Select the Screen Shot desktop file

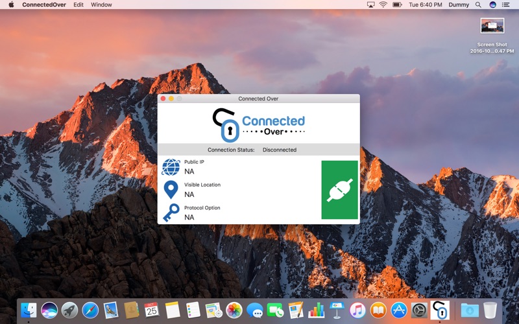pos(492,26)
